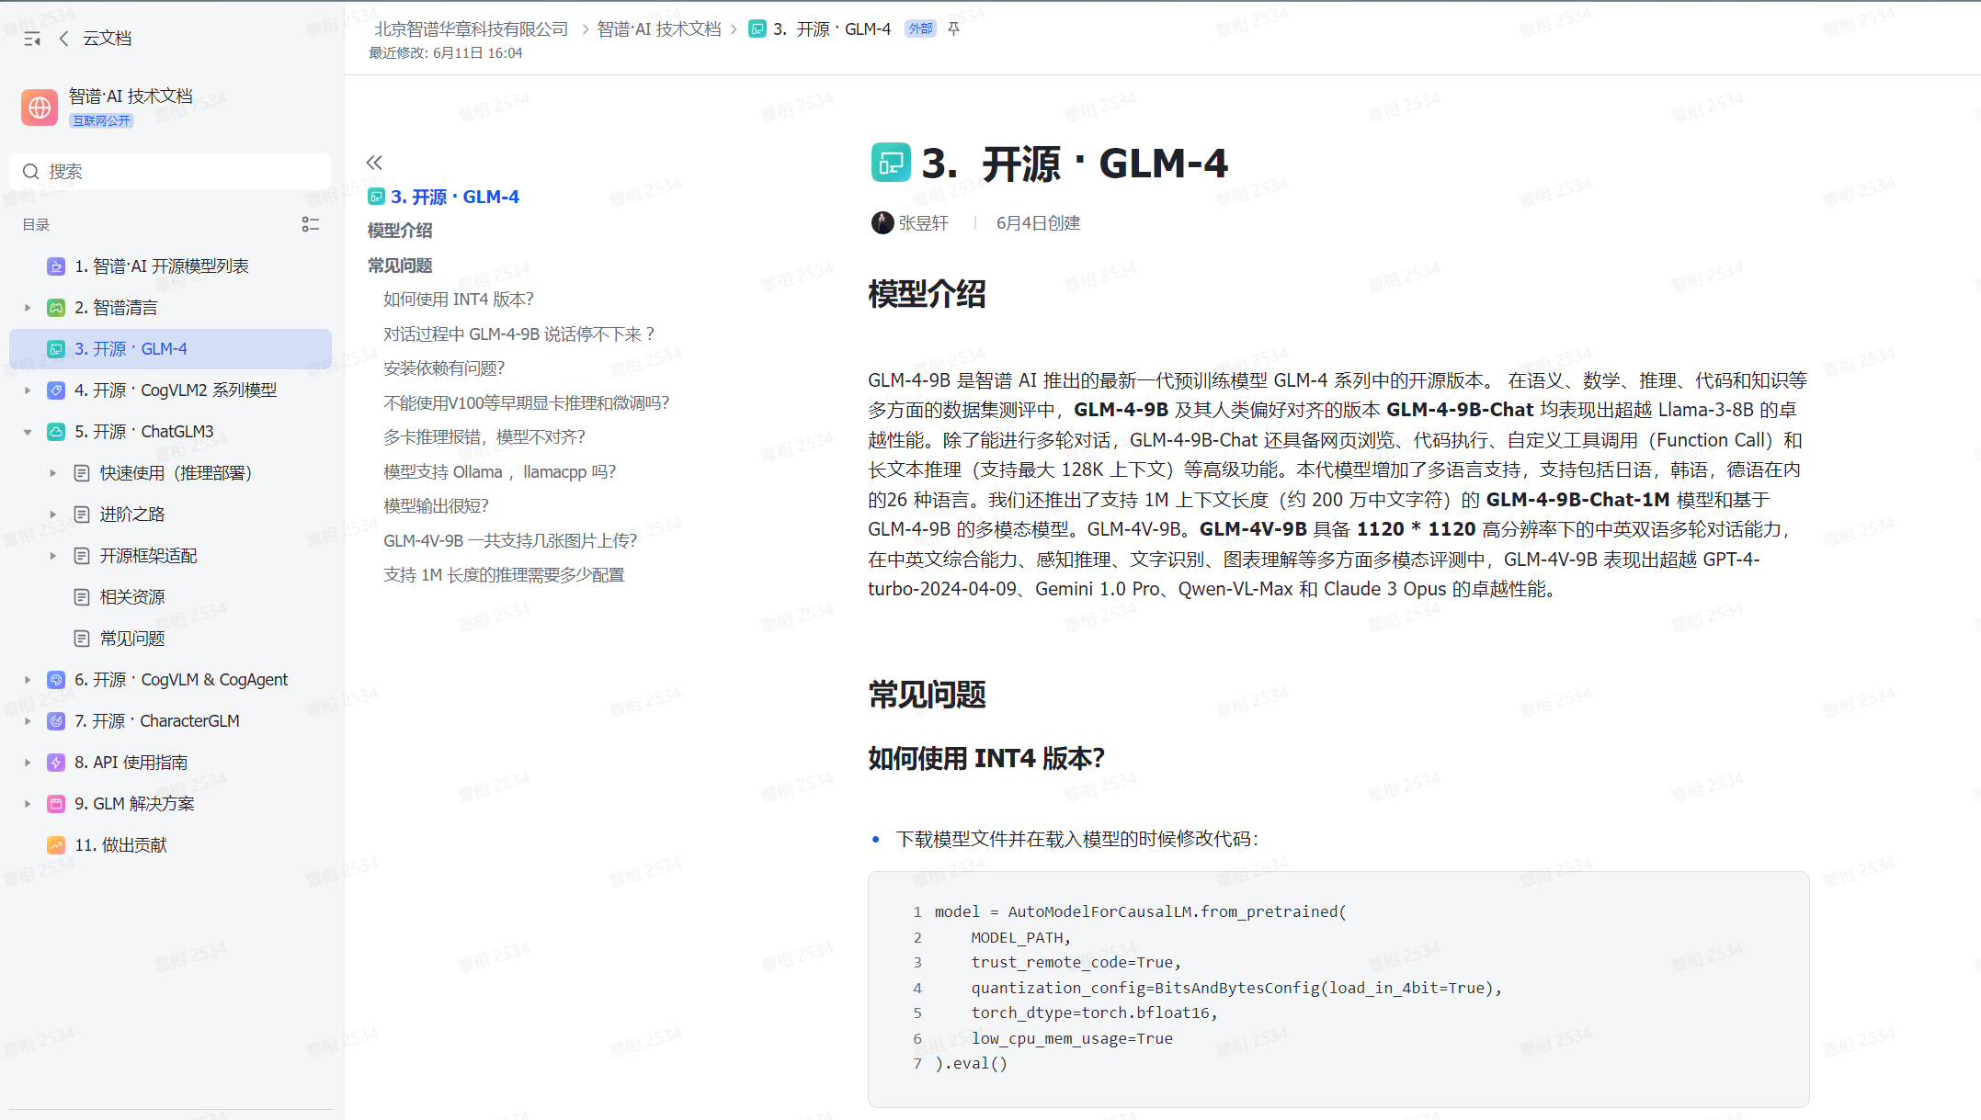Open breadcrumb 北京智谱华章科技有限公司

click(x=470, y=28)
